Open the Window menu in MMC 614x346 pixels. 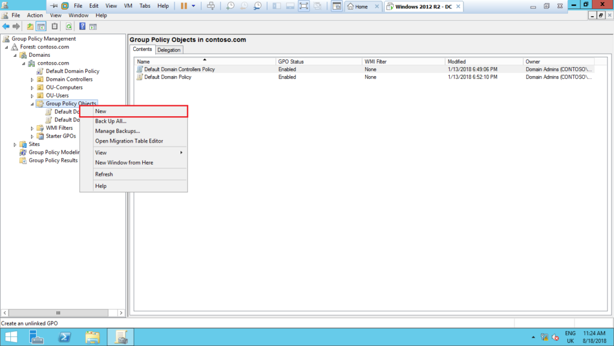[x=79, y=15]
